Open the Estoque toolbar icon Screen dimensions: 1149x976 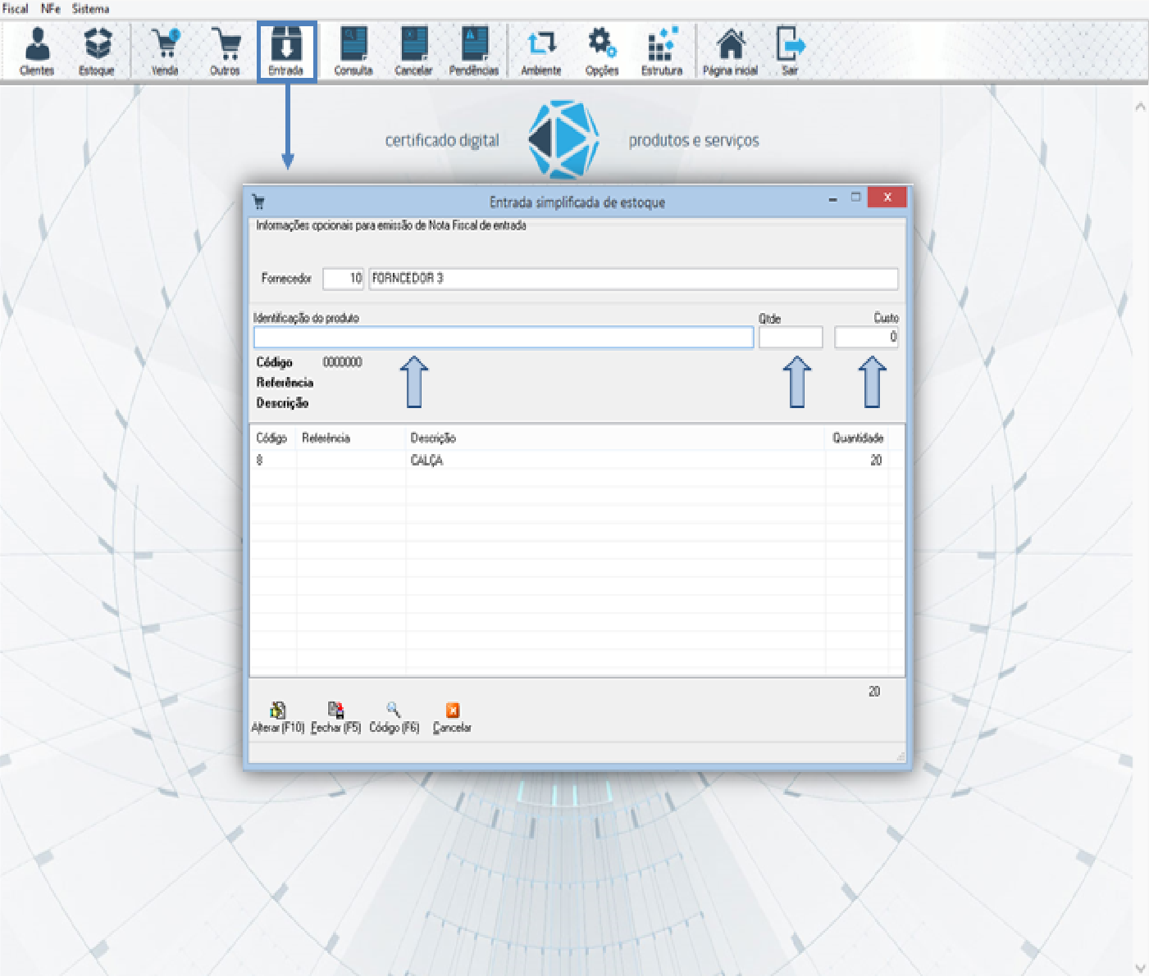coord(97,51)
